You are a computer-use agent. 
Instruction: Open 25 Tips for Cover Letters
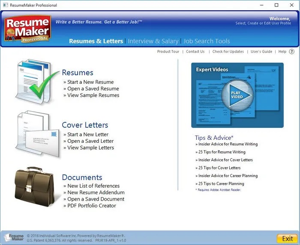(x=219, y=168)
